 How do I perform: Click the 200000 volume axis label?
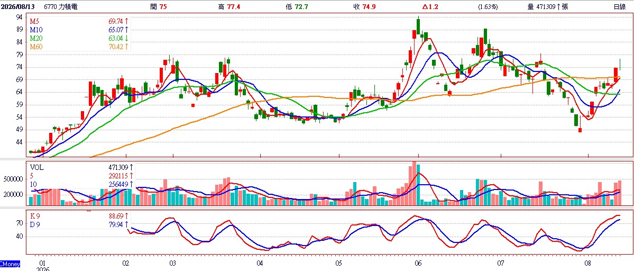coord(13,195)
